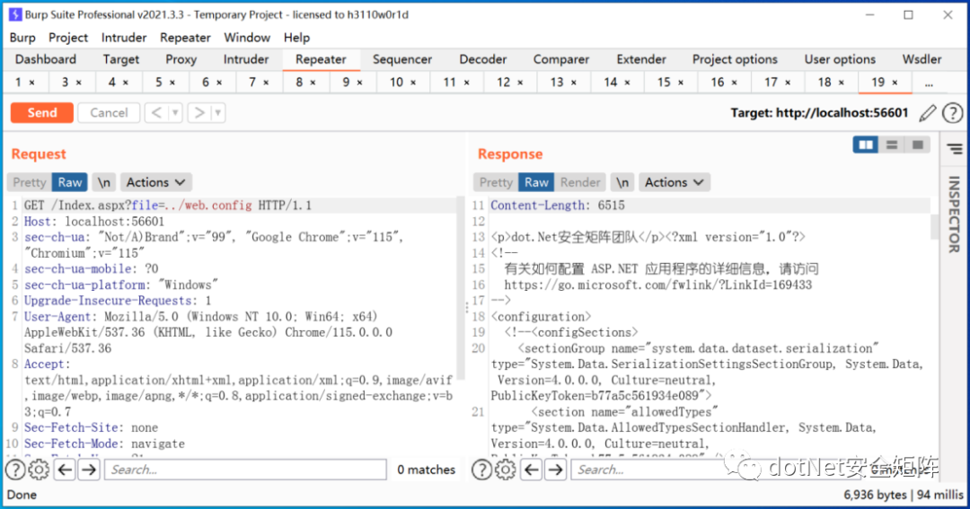
Task: Open the INSPECTOR side panel label
Action: (x=955, y=214)
